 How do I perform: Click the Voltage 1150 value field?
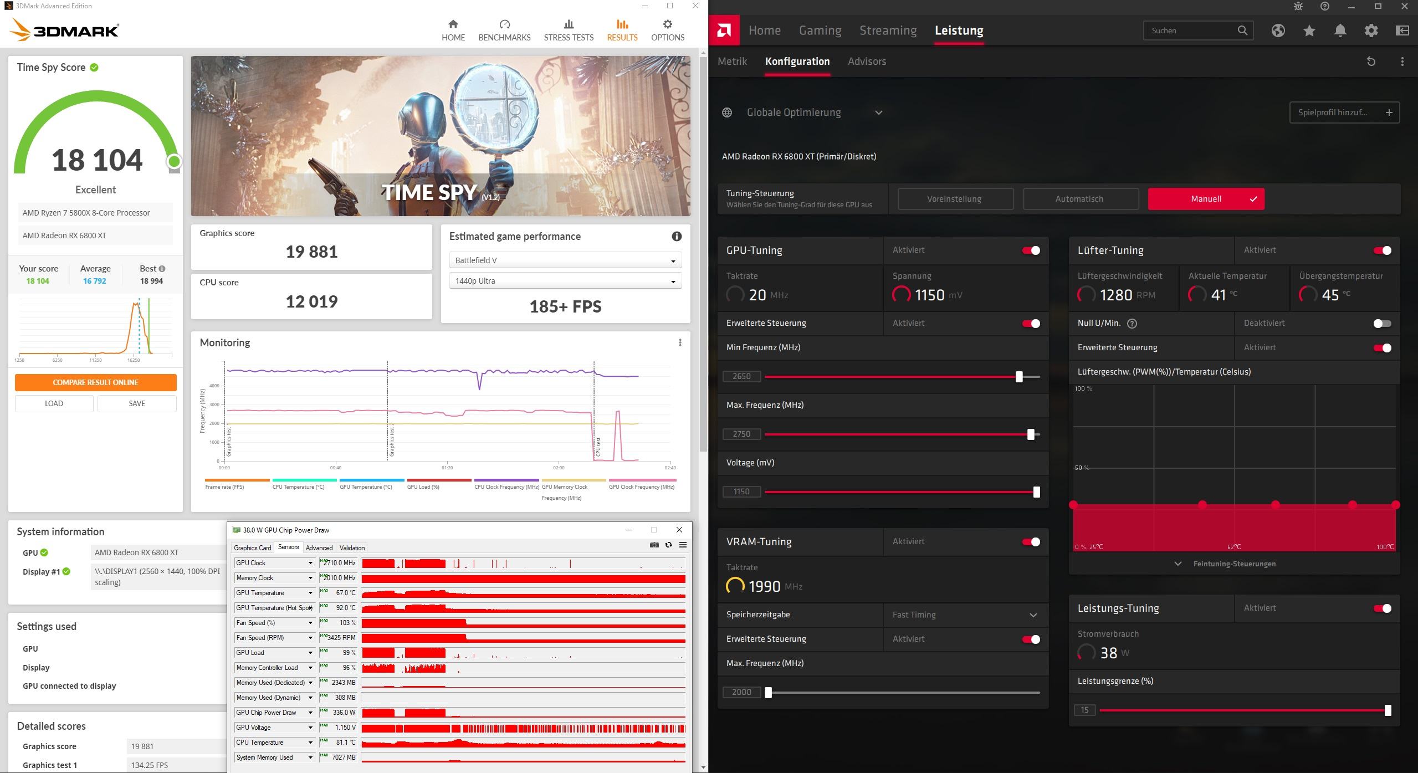[x=741, y=492]
